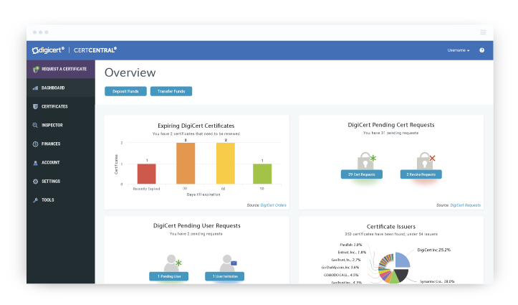This screenshot has height=305, width=518.
Task: Click the 2 Revoke Requests button
Action: click(421, 174)
